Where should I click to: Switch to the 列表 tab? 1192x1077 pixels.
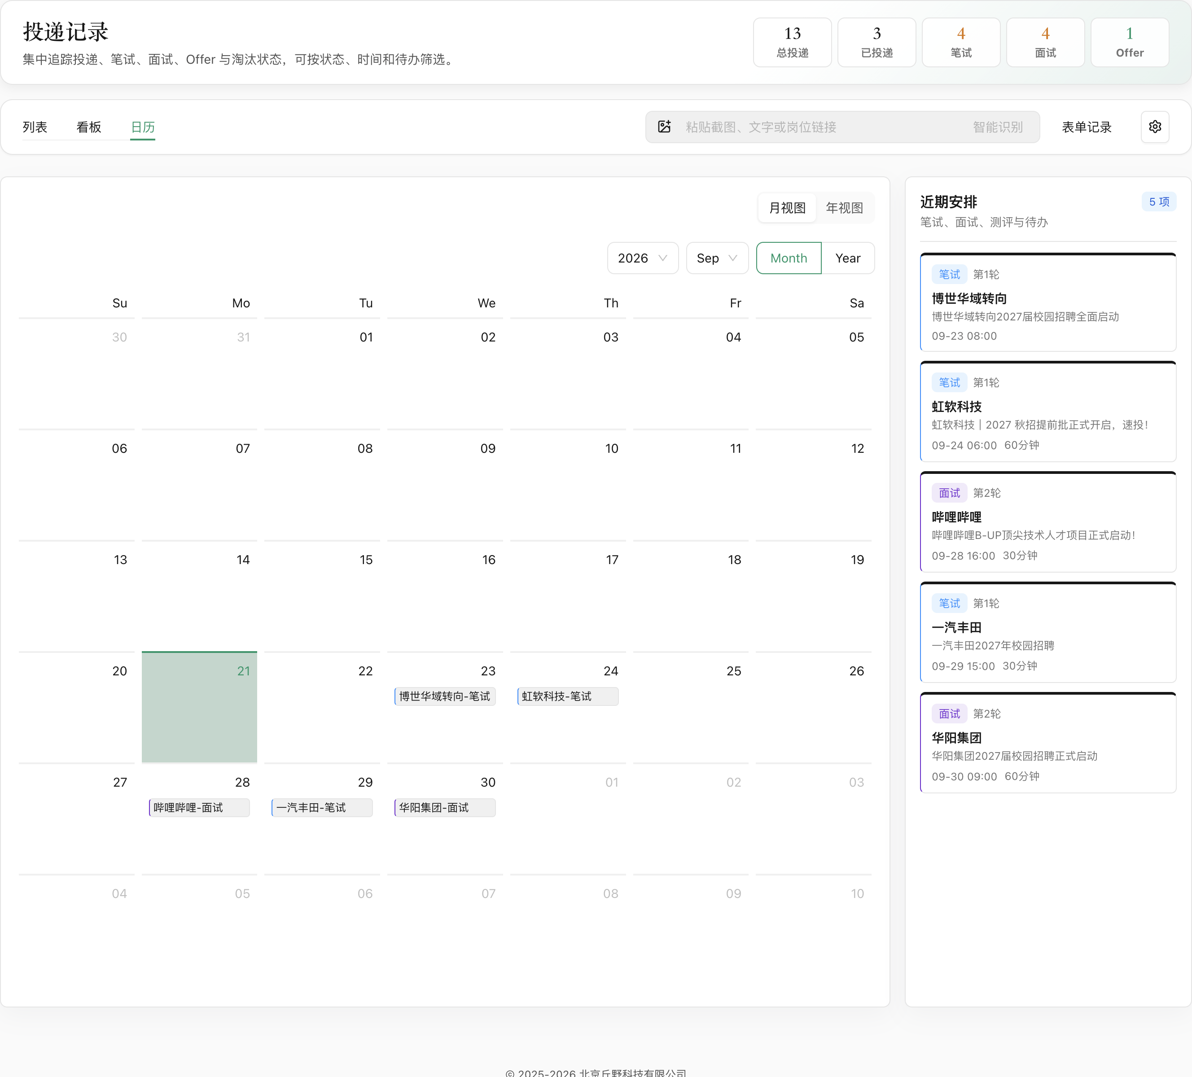pyautogui.click(x=35, y=127)
